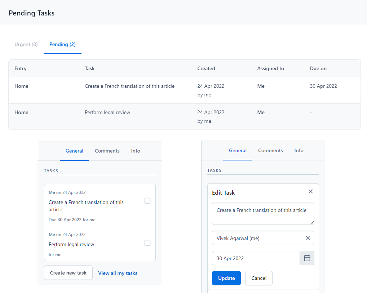Open the French translation row in the table
The height and width of the screenshot is (304, 367).
click(x=129, y=86)
